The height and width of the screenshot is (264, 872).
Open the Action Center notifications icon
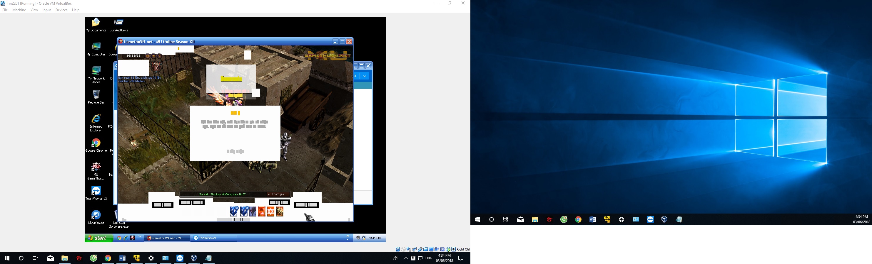pos(461,258)
